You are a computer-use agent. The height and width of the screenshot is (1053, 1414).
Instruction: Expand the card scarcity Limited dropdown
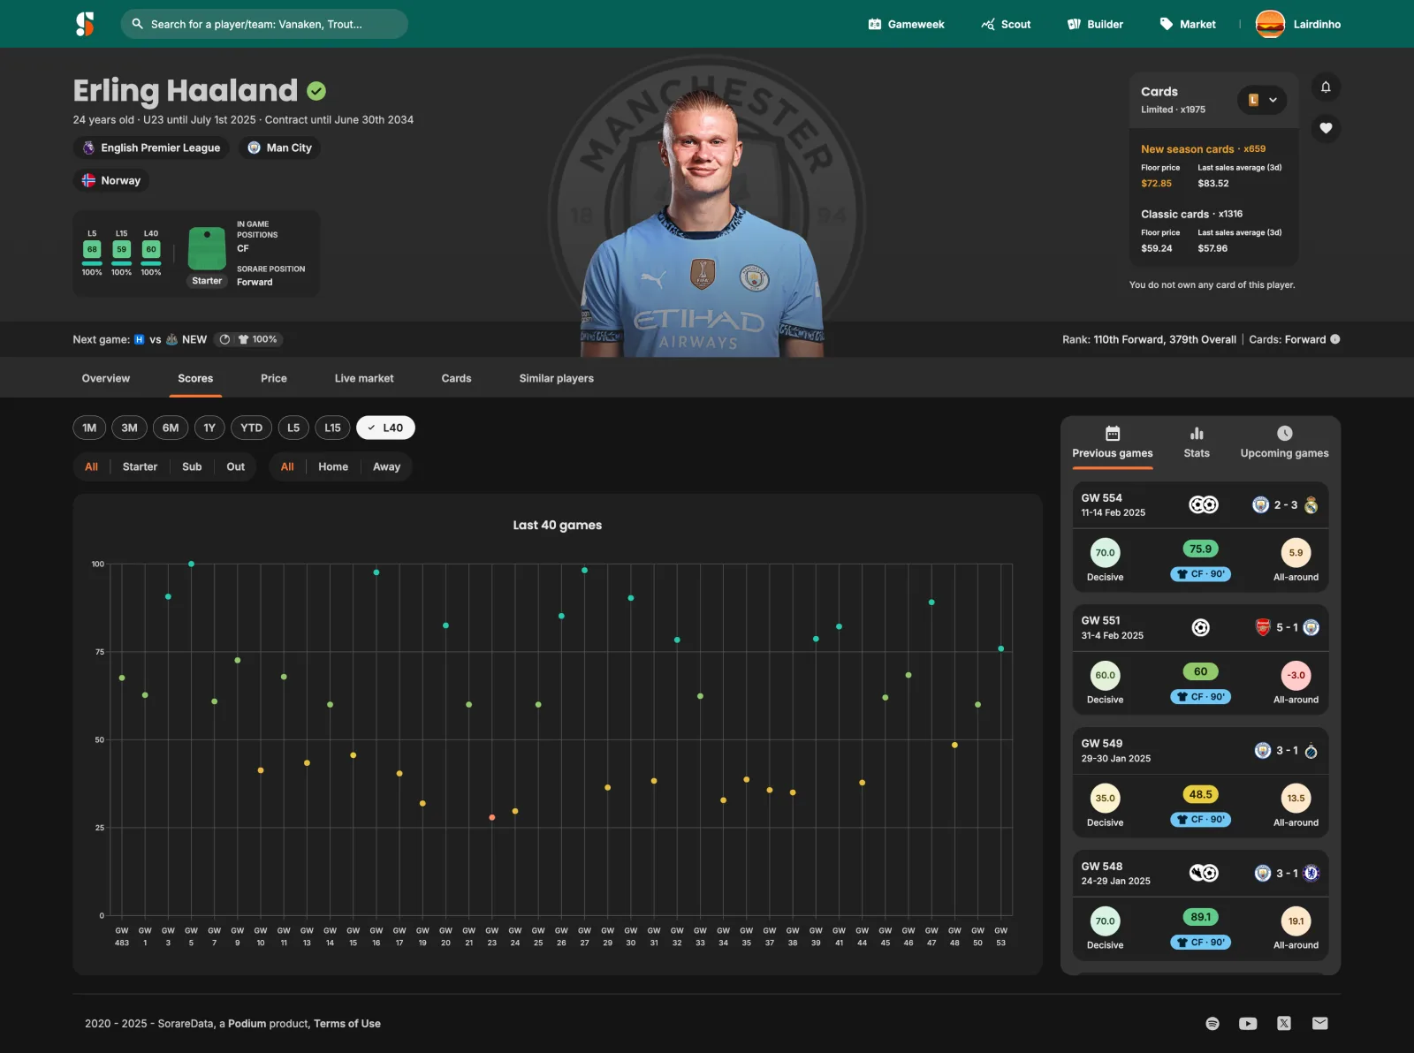[1262, 100]
